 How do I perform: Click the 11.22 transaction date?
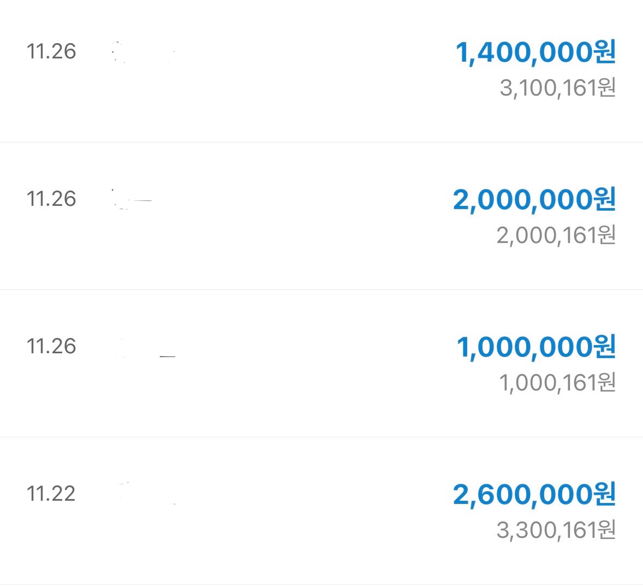[51, 494]
